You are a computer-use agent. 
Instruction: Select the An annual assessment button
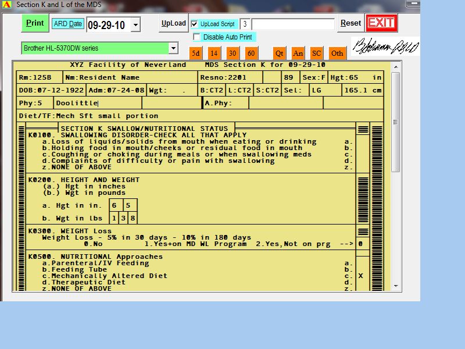(x=298, y=54)
